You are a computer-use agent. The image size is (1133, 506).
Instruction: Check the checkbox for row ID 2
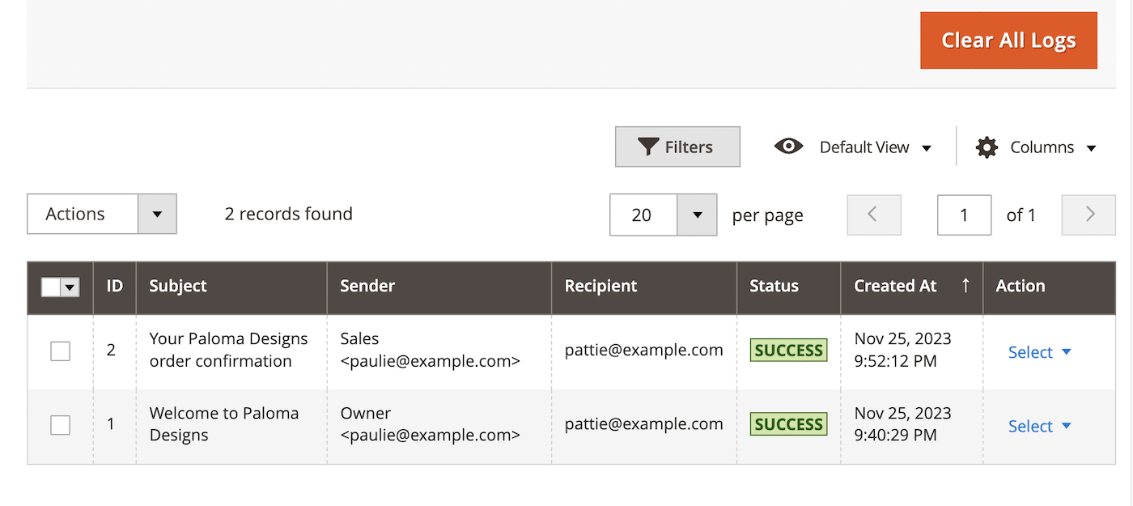60,351
